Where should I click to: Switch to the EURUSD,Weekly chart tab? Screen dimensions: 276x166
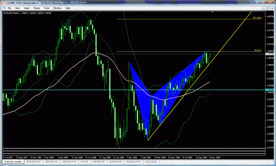(x=13, y=162)
